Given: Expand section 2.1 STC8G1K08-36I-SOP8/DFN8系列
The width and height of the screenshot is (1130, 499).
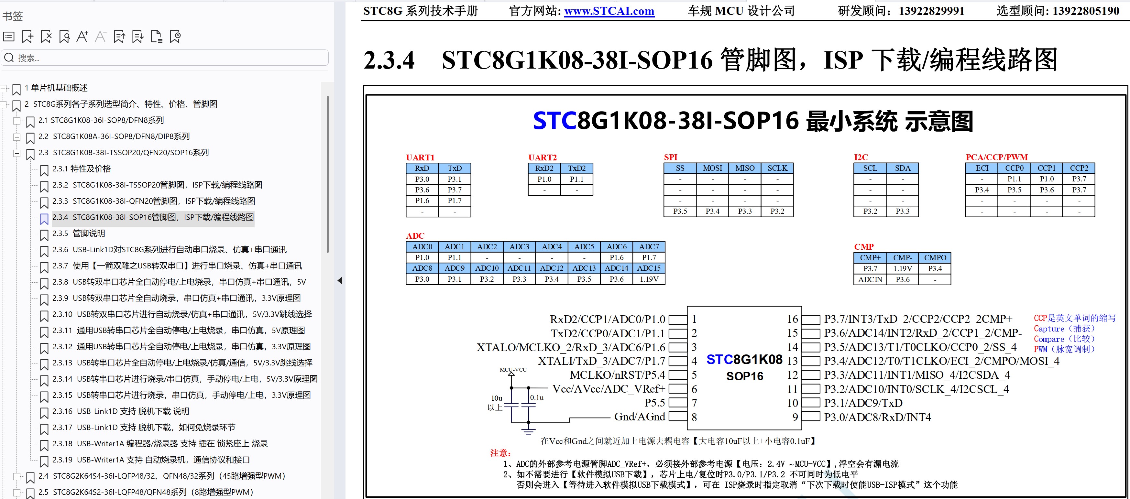Looking at the screenshot, I should coord(17,121).
